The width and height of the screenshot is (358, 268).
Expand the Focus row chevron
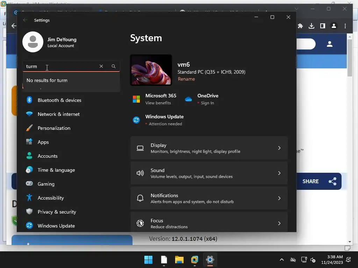pos(279,223)
